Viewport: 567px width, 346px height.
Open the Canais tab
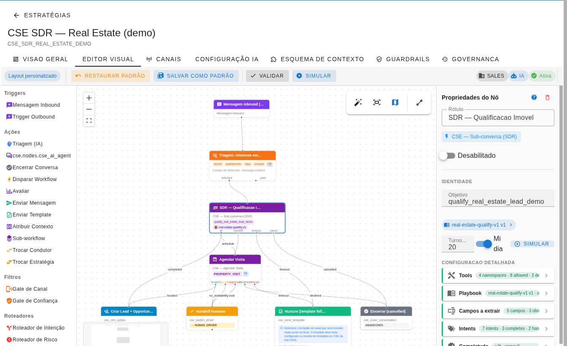pos(164,59)
